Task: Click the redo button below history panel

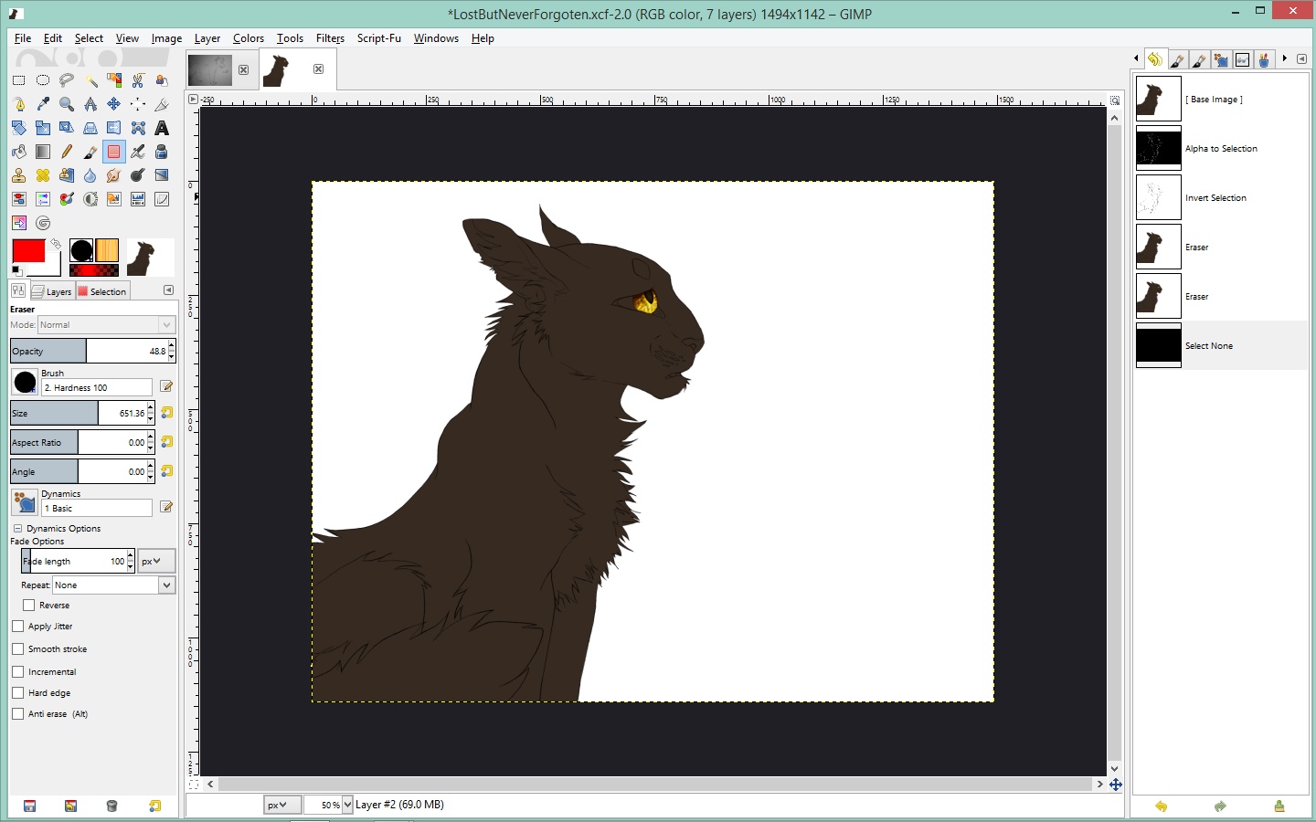Action: point(1220,806)
